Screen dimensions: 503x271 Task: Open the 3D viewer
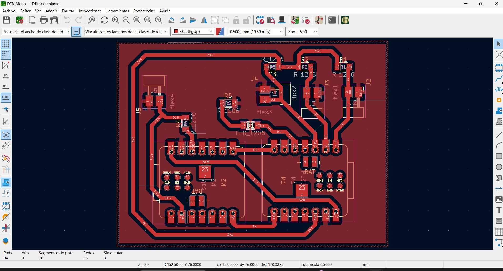pyautogui.click(x=282, y=20)
